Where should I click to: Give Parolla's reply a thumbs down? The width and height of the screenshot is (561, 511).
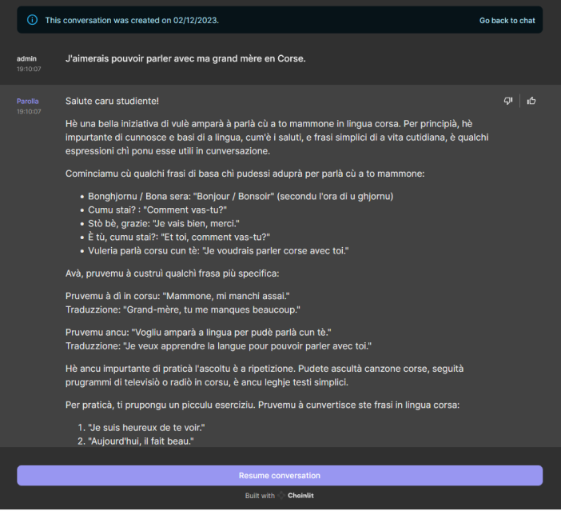click(x=508, y=101)
